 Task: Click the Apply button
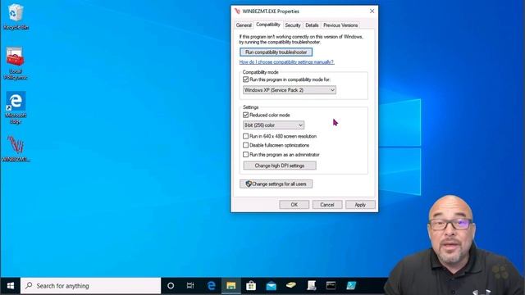pos(360,205)
